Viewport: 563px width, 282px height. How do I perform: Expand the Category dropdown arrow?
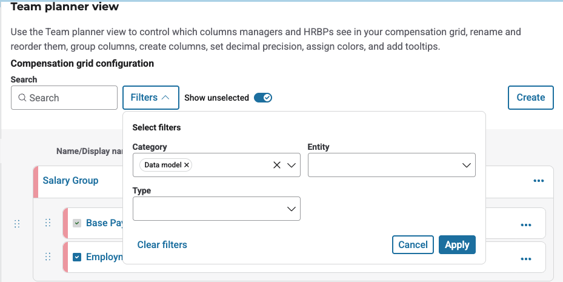coord(291,165)
